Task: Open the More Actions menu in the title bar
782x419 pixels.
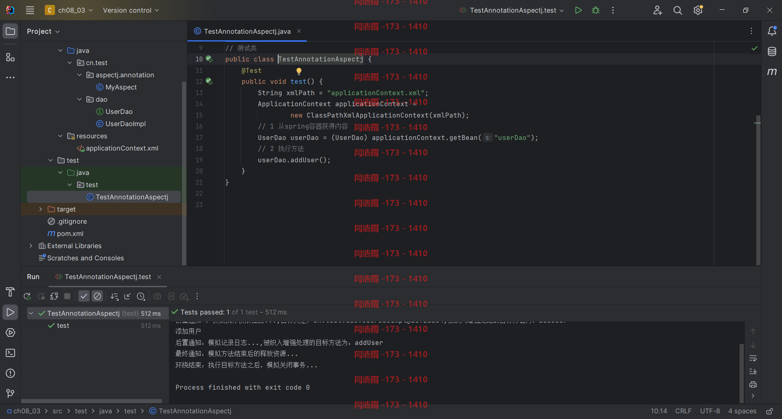Action: click(x=613, y=10)
